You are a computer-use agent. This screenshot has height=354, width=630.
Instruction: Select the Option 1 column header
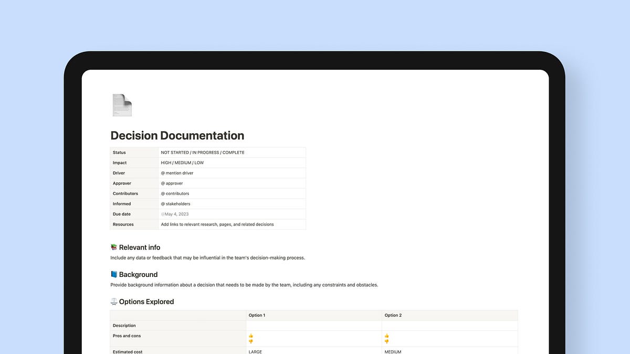point(257,315)
